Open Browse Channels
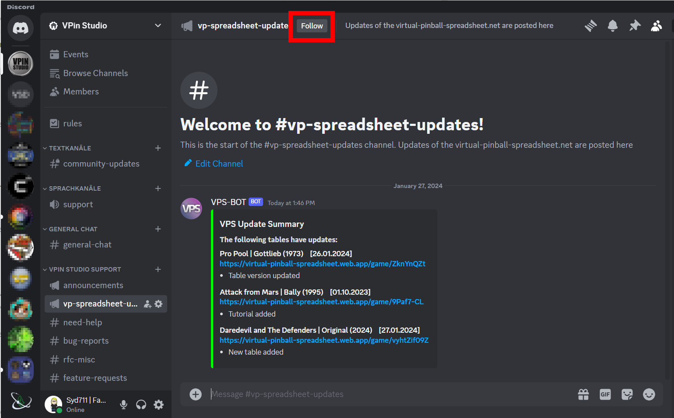The width and height of the screenshot is (674, 418). [105, 73]
